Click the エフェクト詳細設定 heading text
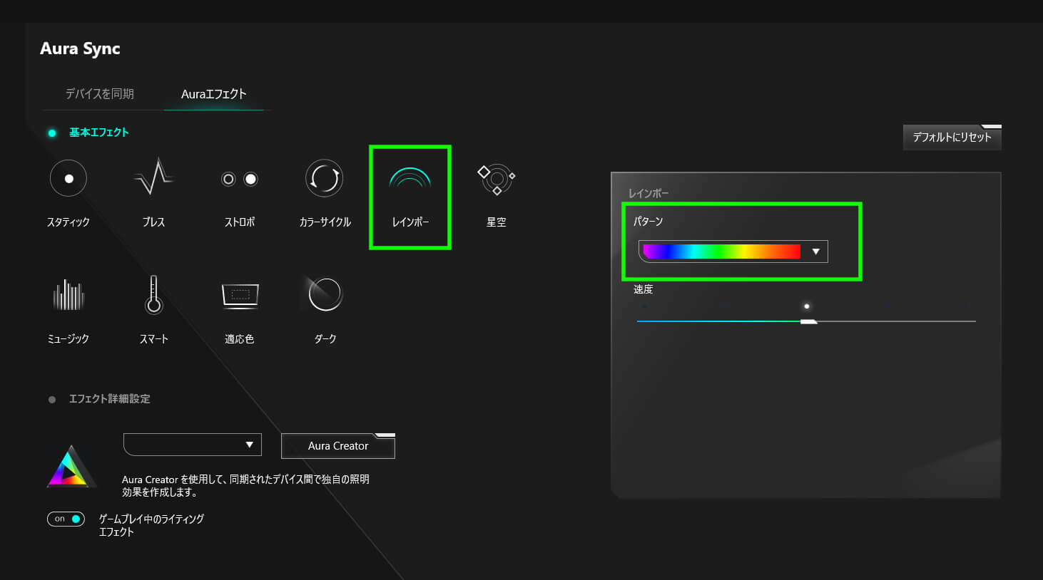 [x=109, y=399]
